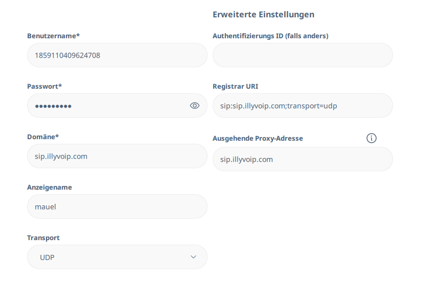This screenshot has width=438, height=287.
Task: Focus the Benutzername input field
Action: coord(117,55)
